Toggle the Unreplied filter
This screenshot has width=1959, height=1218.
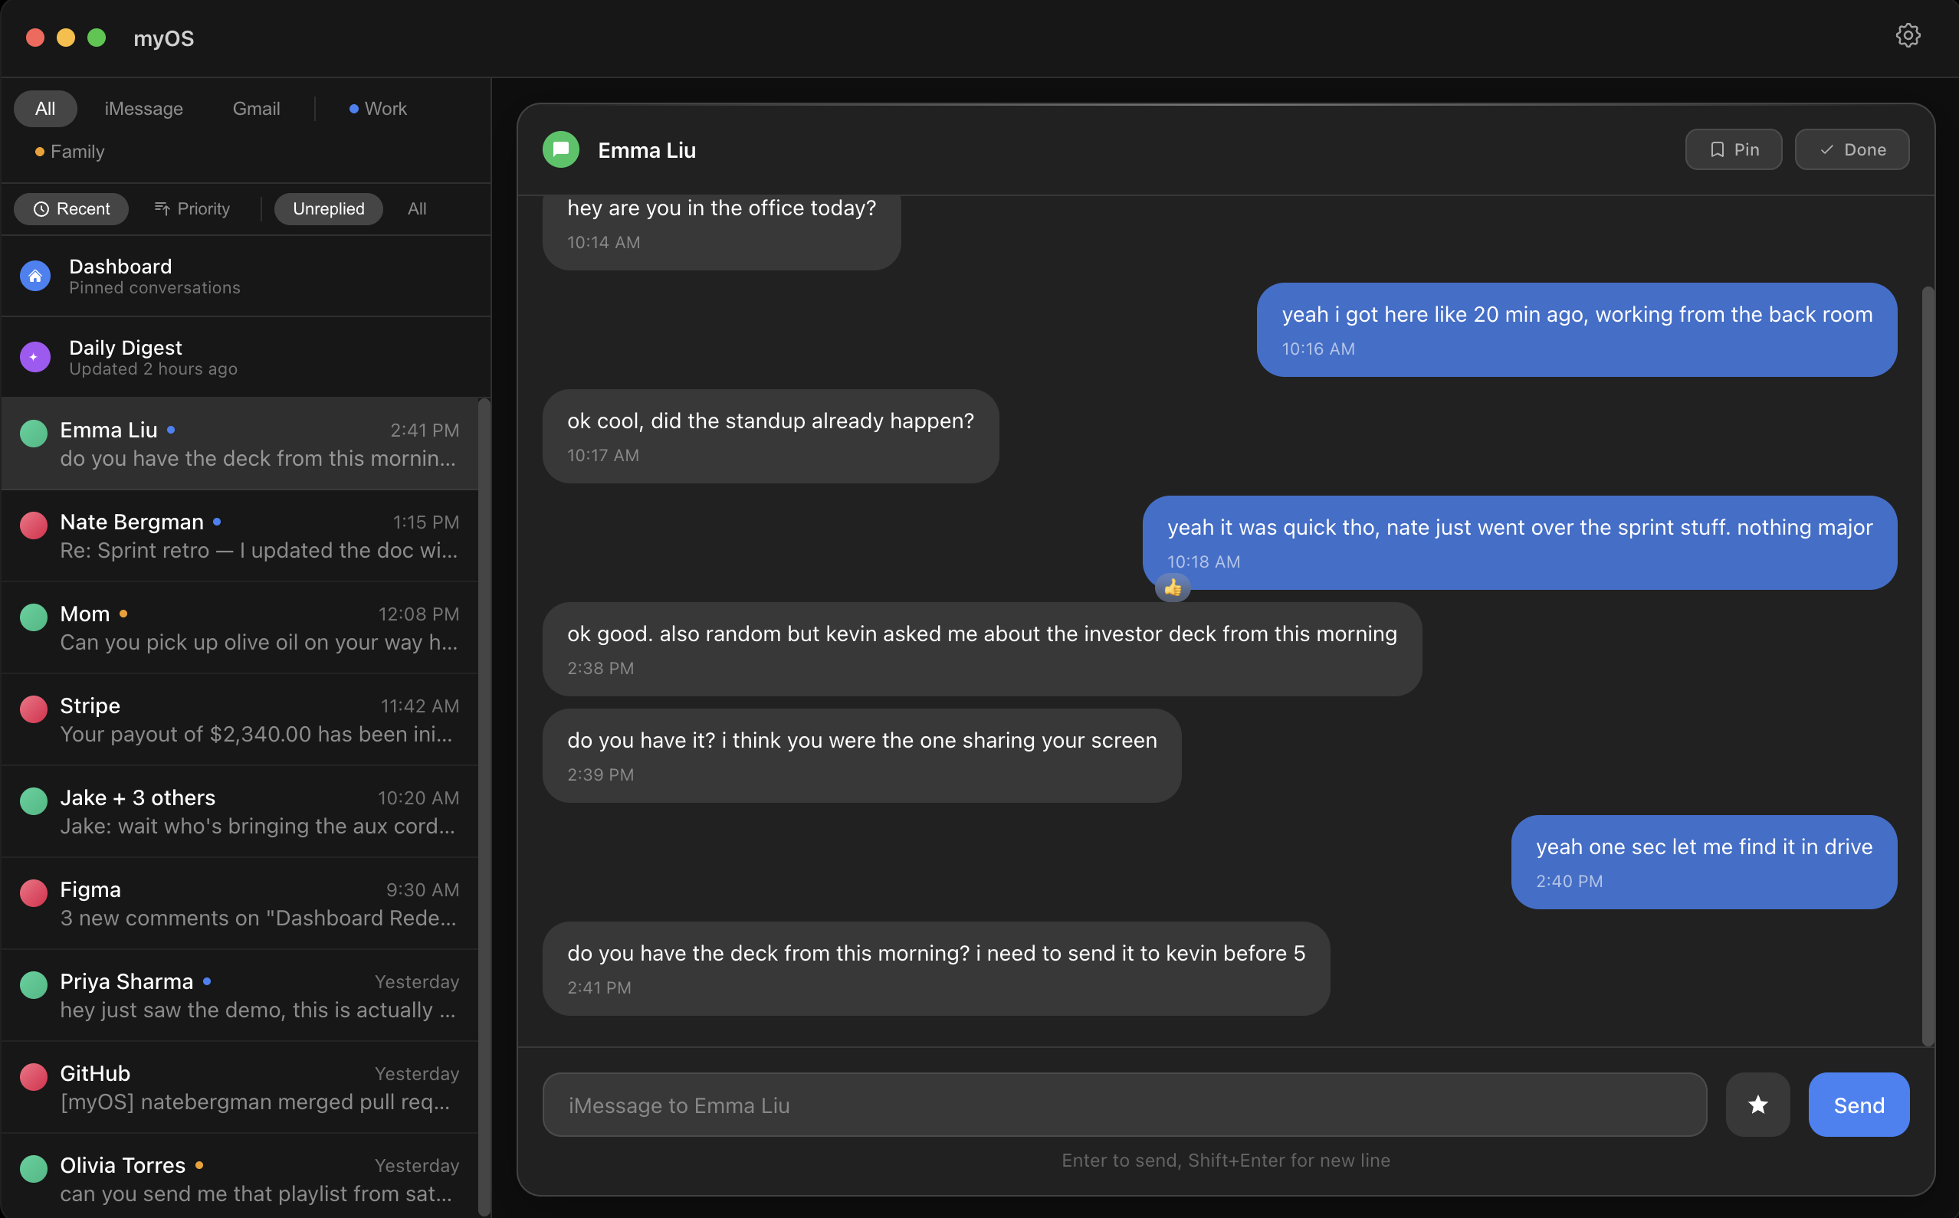click(x=328, y=208)
